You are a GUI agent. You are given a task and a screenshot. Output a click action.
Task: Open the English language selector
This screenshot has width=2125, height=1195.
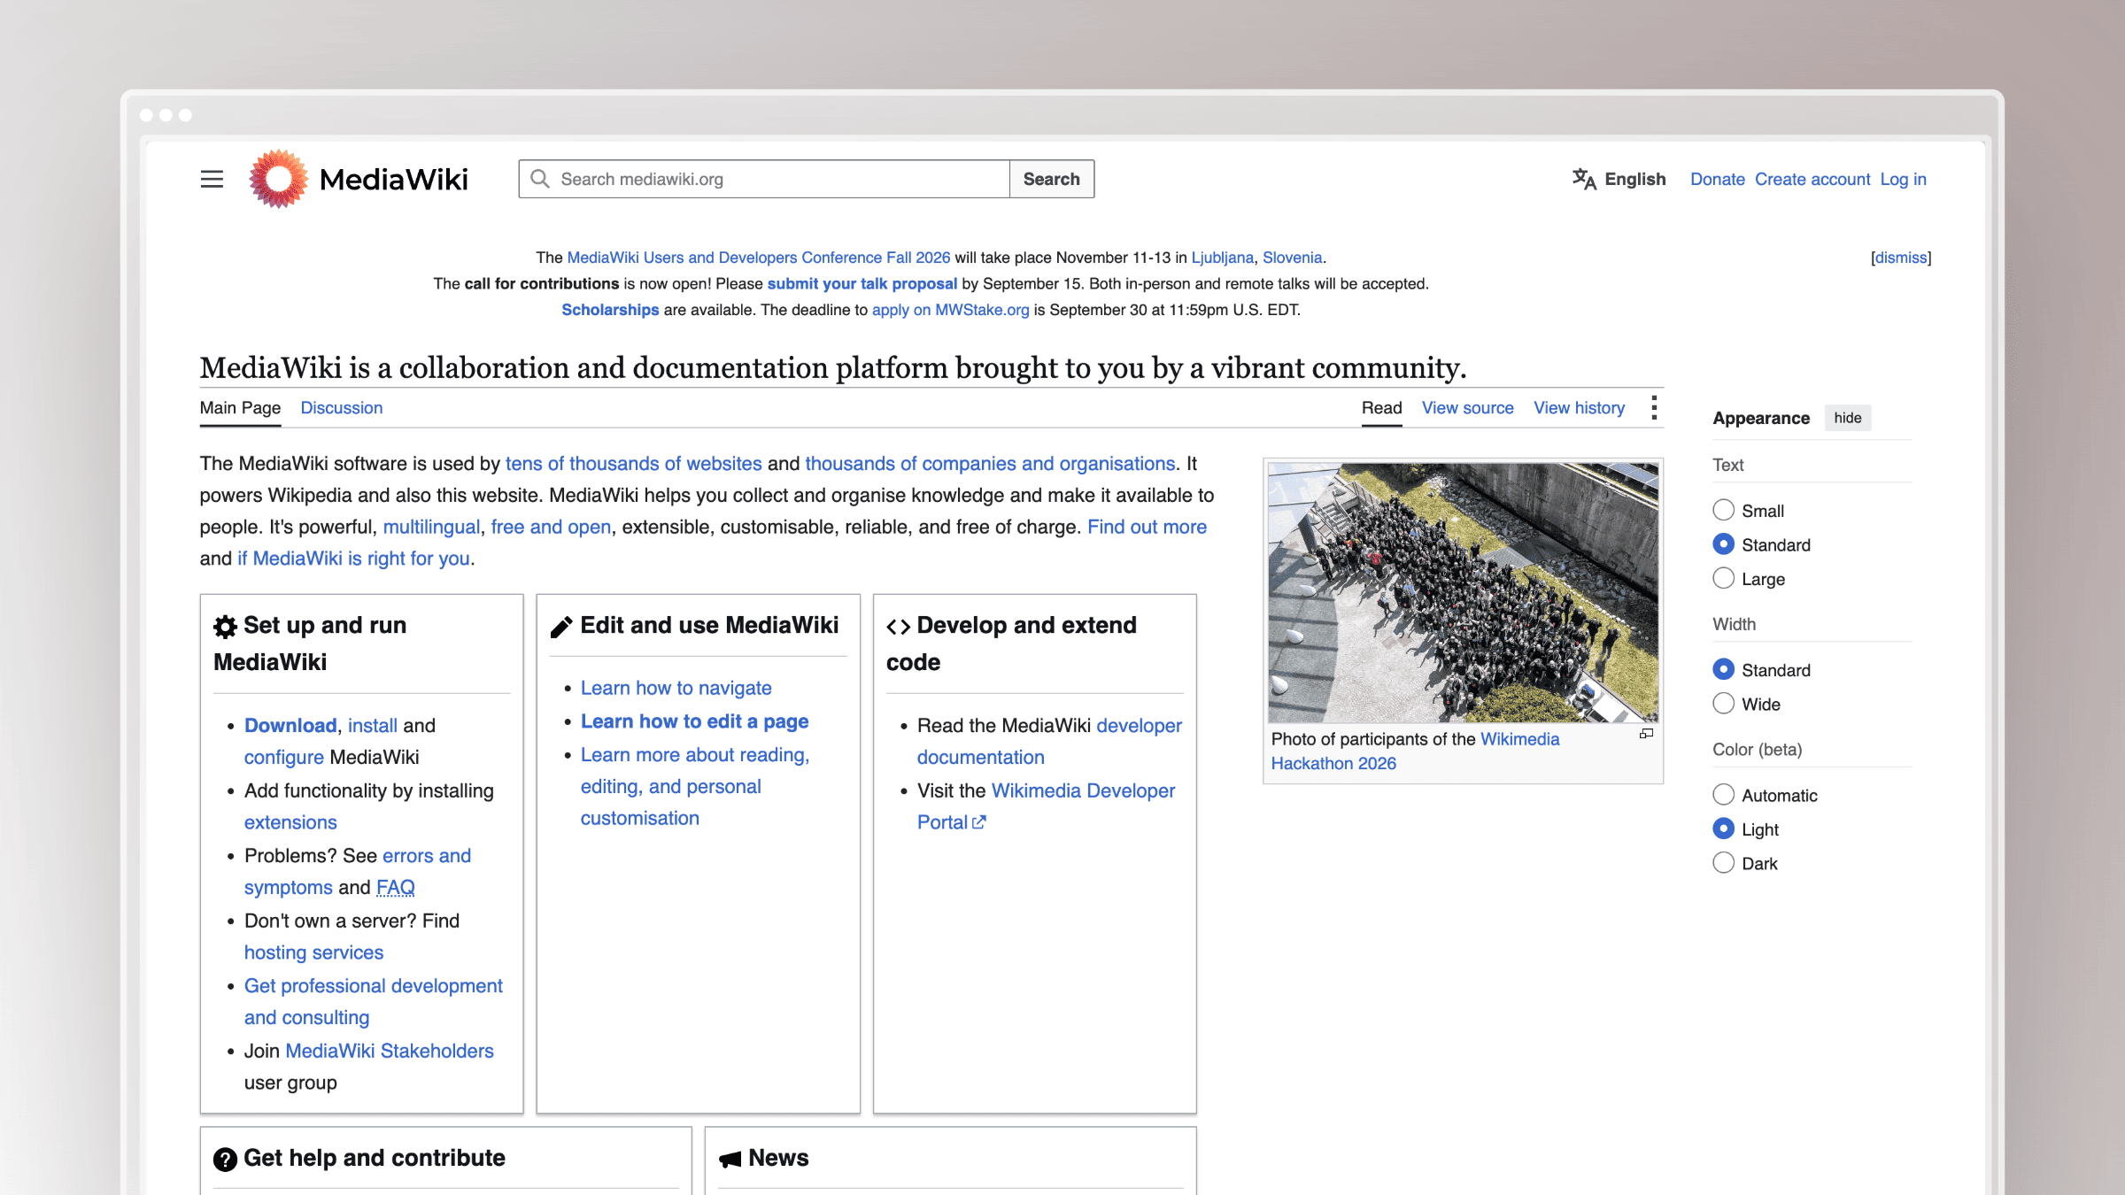click(x=1619, y=179)
